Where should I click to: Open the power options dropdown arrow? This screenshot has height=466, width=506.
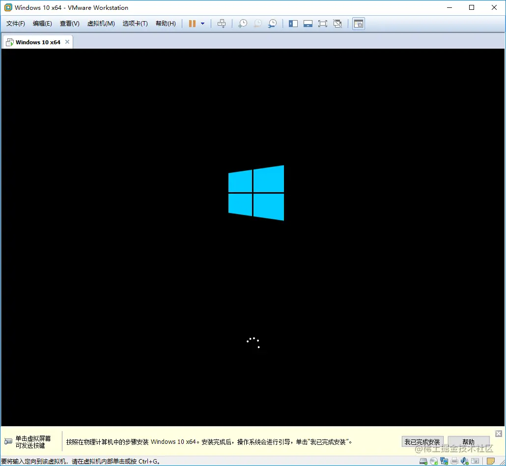pyautogui.click(x=203, y=24)
